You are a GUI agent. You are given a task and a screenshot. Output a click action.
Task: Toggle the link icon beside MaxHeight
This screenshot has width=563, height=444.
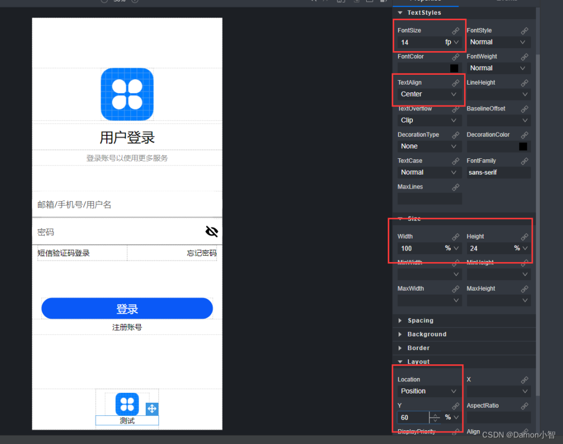point(523,288)
